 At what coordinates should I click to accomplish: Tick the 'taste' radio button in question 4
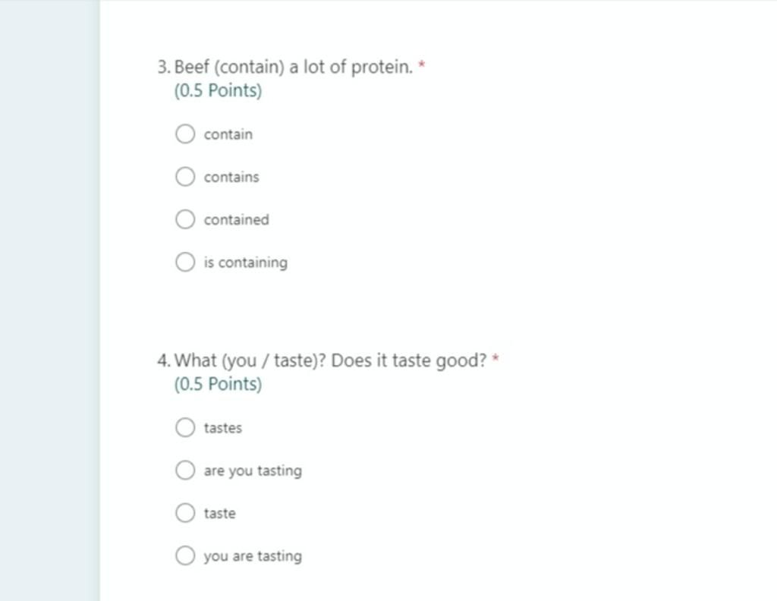(185, 513)
